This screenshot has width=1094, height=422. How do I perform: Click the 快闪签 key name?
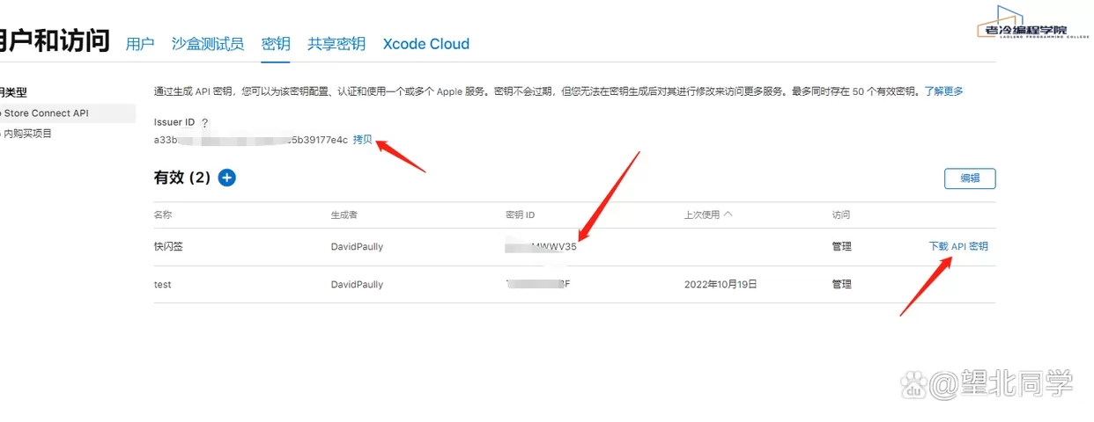click(168, 247)
